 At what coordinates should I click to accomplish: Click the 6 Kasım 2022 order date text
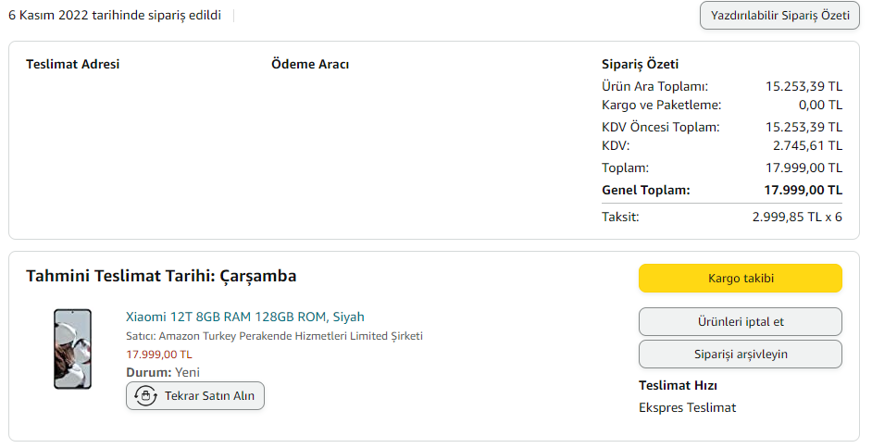115,15
